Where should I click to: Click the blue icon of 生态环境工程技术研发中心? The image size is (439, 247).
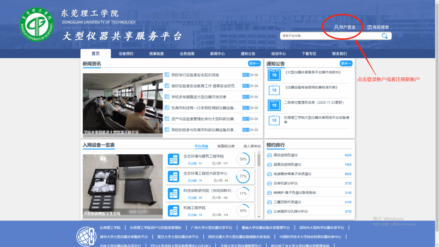point(174,176)
